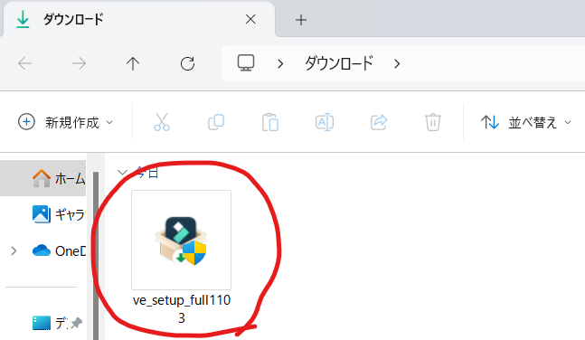Refresh the ダウンロード folder view

pos(187,63)
